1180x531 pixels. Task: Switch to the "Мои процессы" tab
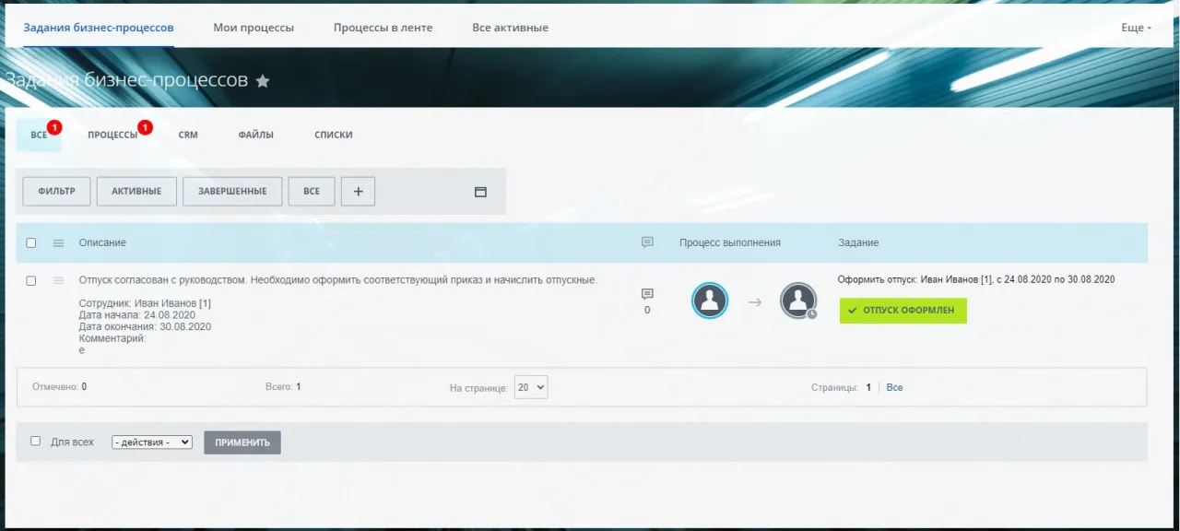coord(254,28)
